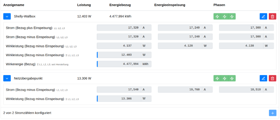Click second phase lightning icon for Netzübergabepunkt
The image size is (280, 120).
[x=225, y=79]
